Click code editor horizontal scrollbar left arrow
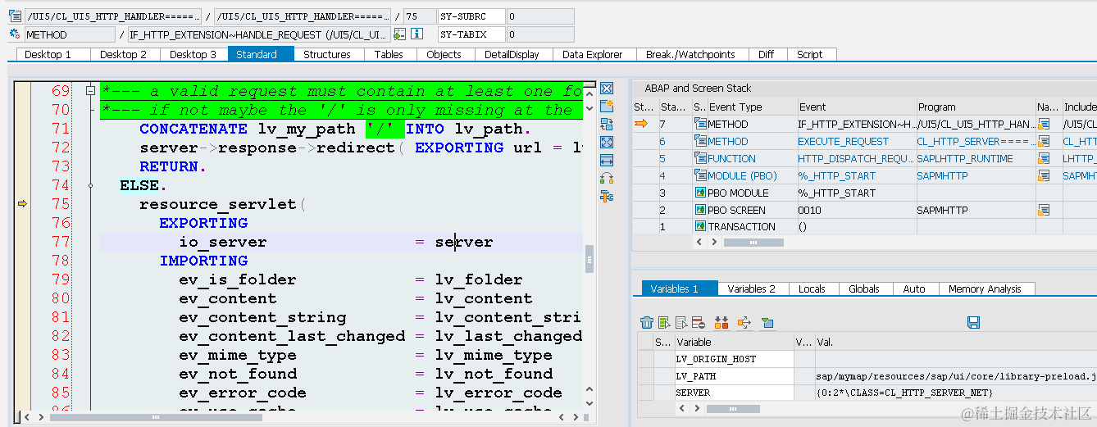This screenshot has height=427, width=1097. (26, 417)
